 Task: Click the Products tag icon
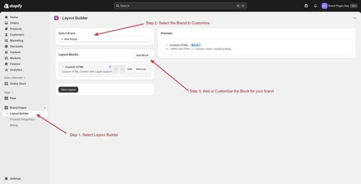[6, 29]
